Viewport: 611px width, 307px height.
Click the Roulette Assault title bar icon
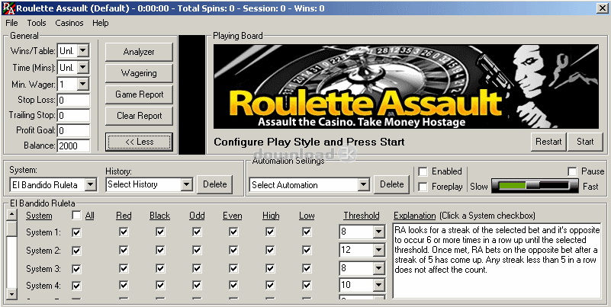point(8,8)
